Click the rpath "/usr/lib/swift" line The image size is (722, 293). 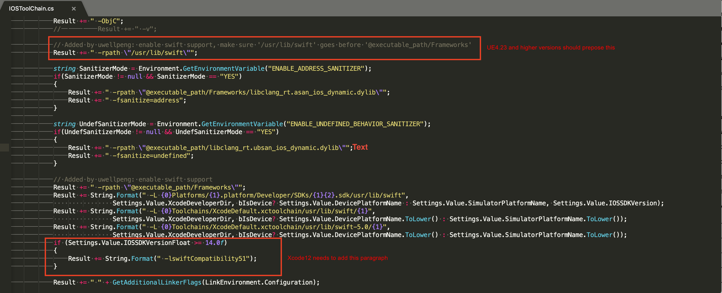tap(125, 53)
